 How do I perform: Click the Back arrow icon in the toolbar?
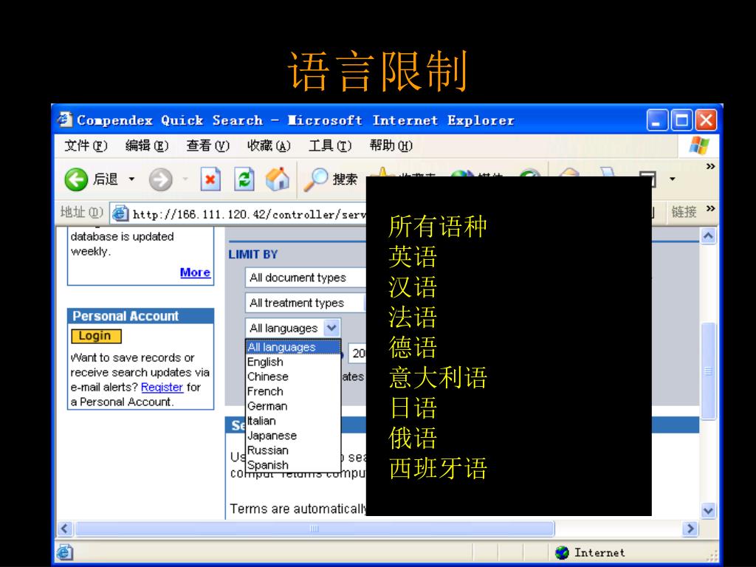click(x=76, y=180)
